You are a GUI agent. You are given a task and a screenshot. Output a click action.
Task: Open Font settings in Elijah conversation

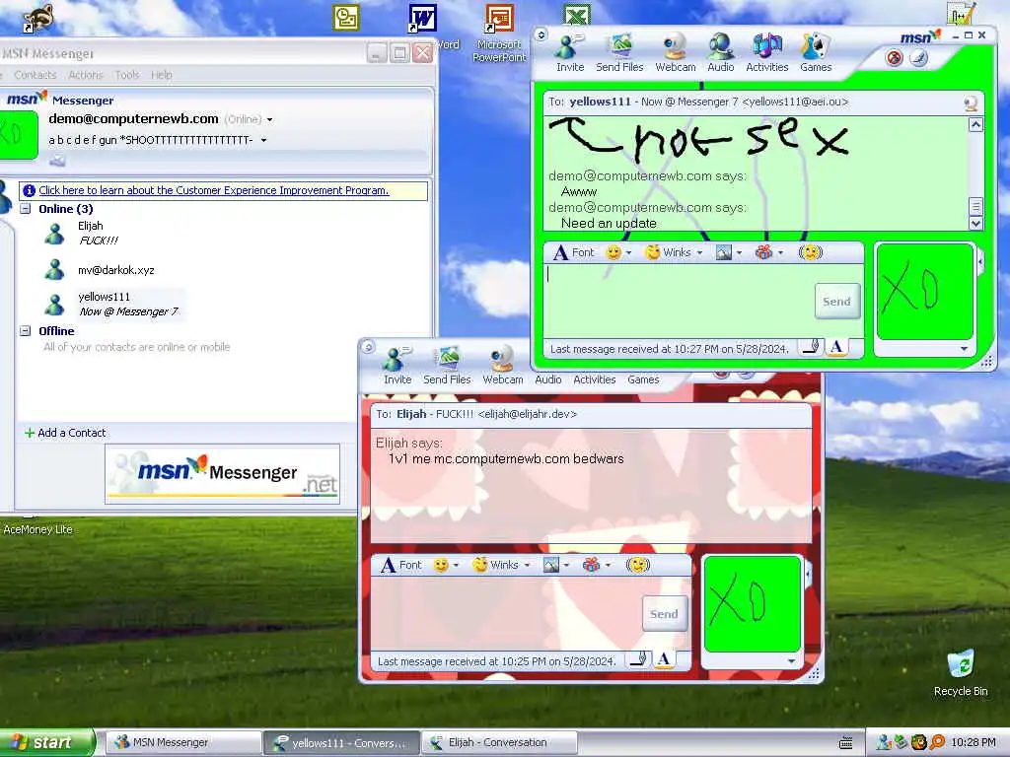click(401, 565)
